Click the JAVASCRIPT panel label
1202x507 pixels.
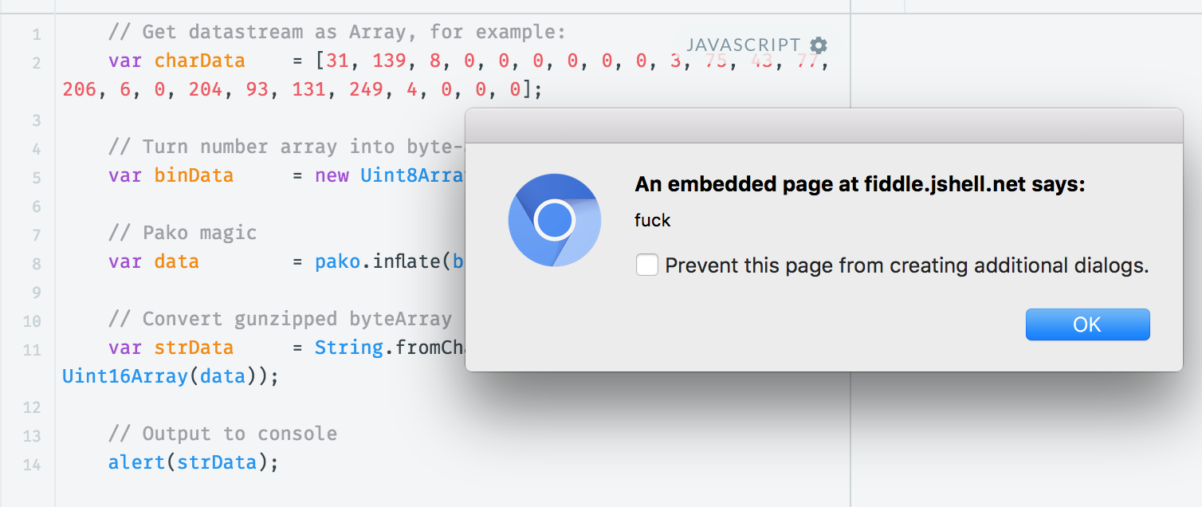coord(744,45)
